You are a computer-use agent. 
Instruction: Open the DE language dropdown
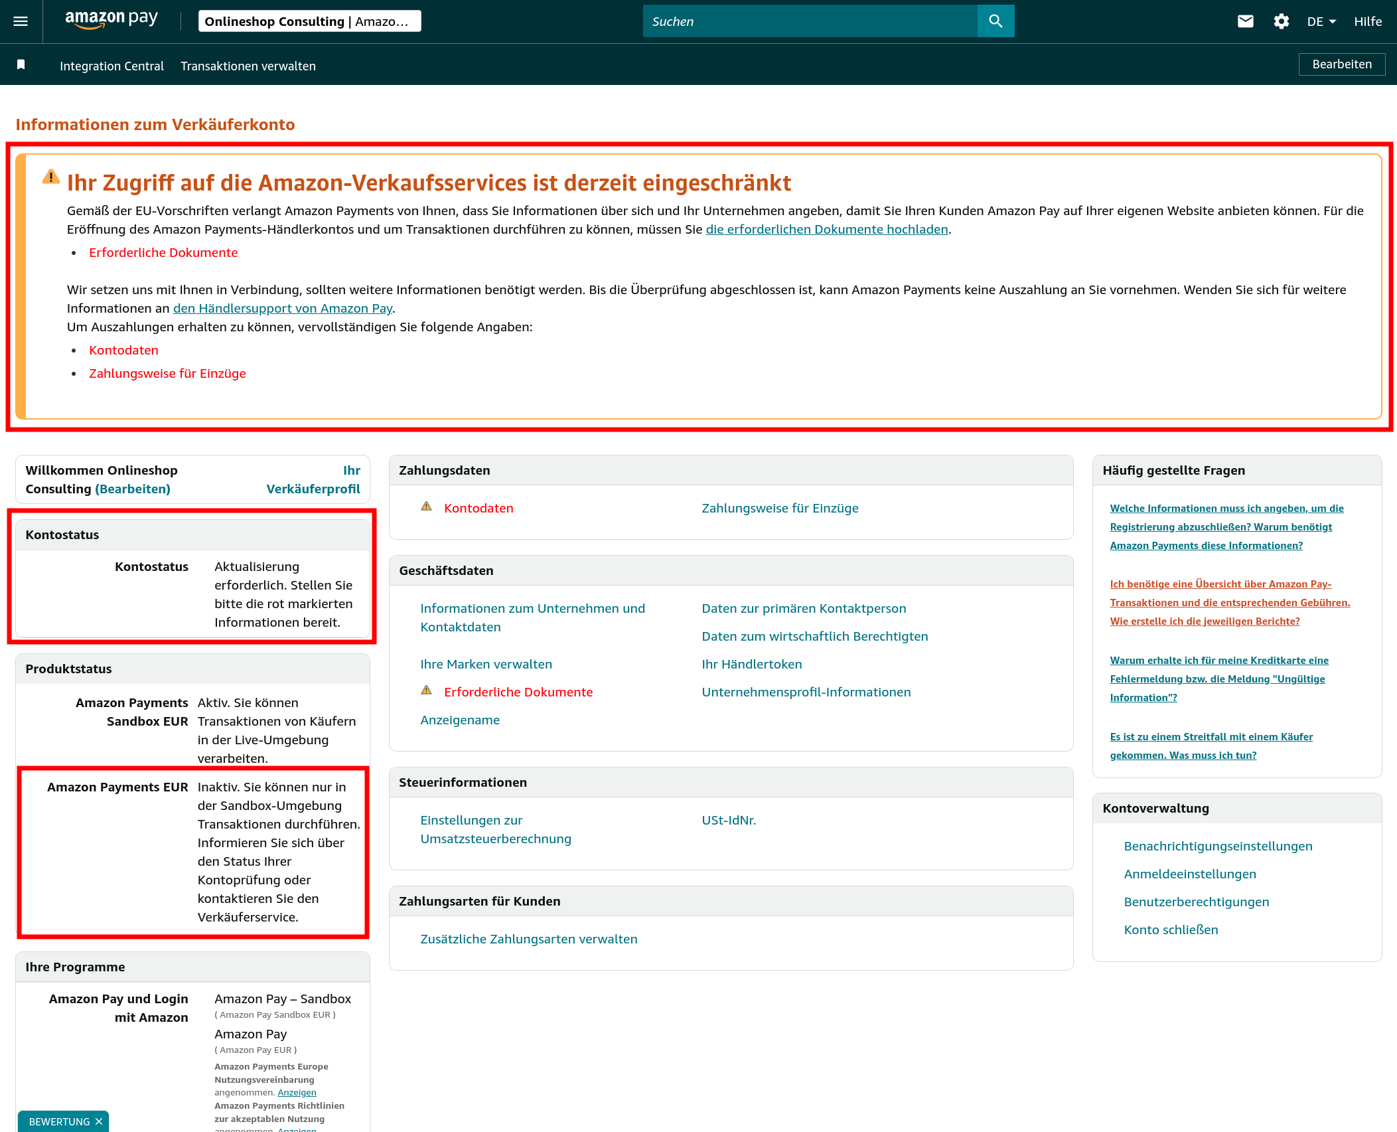[x=1321, y=21]
